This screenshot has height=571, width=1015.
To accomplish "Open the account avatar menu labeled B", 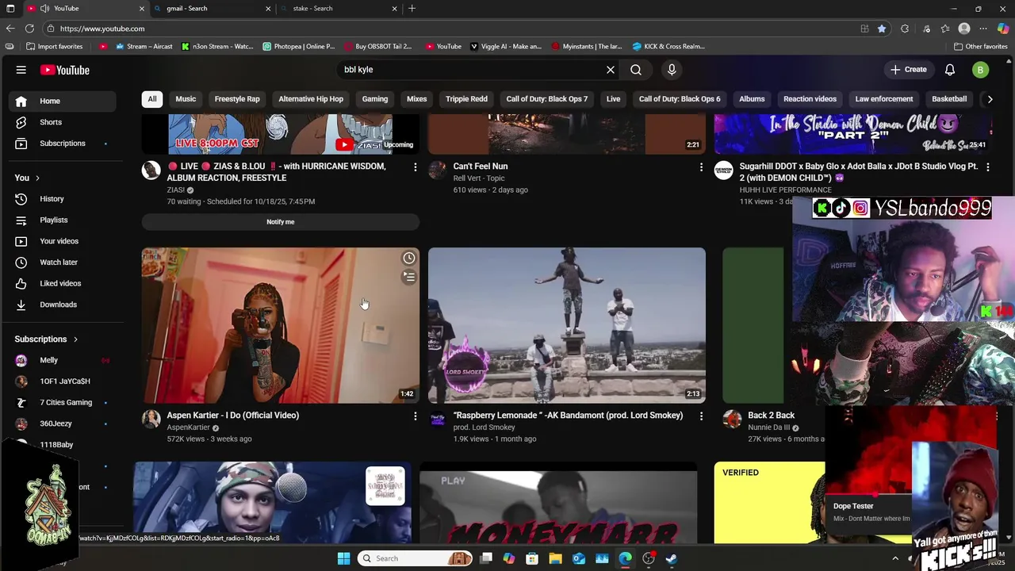I will tap(981, 70).
